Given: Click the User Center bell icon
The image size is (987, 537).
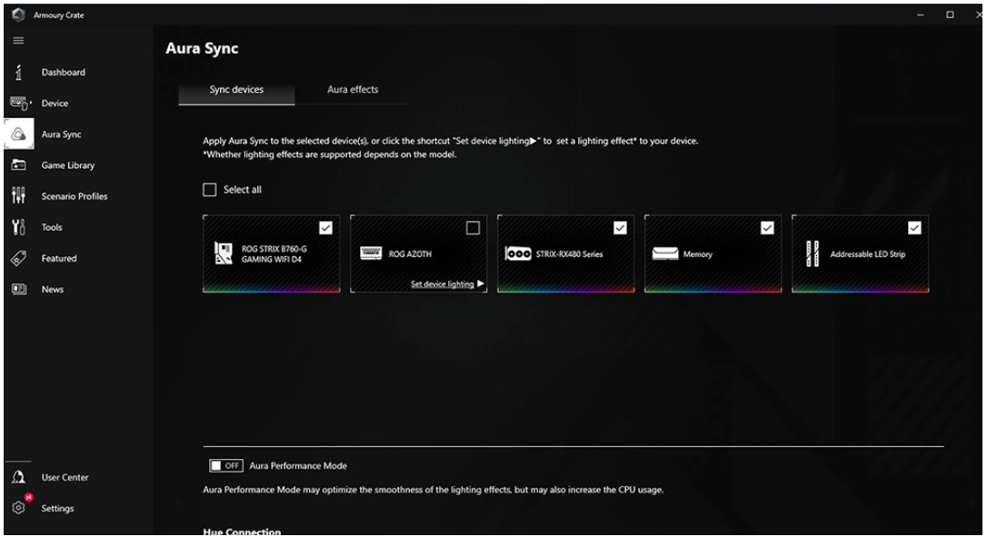Looking at the screenshot, I should click(18, 477).
